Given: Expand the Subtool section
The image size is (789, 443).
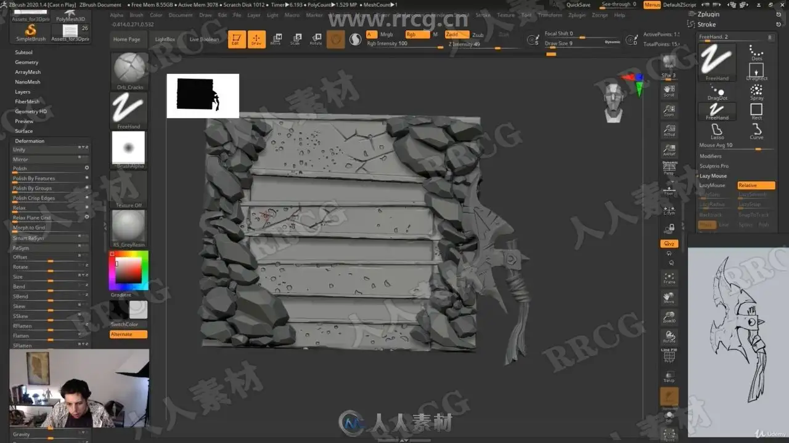Looking at the screenshot, I should (24, 52).
